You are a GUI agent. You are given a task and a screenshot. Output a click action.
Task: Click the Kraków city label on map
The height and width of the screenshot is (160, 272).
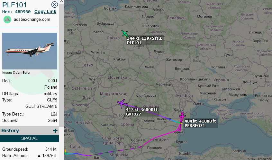click(120, 59)
